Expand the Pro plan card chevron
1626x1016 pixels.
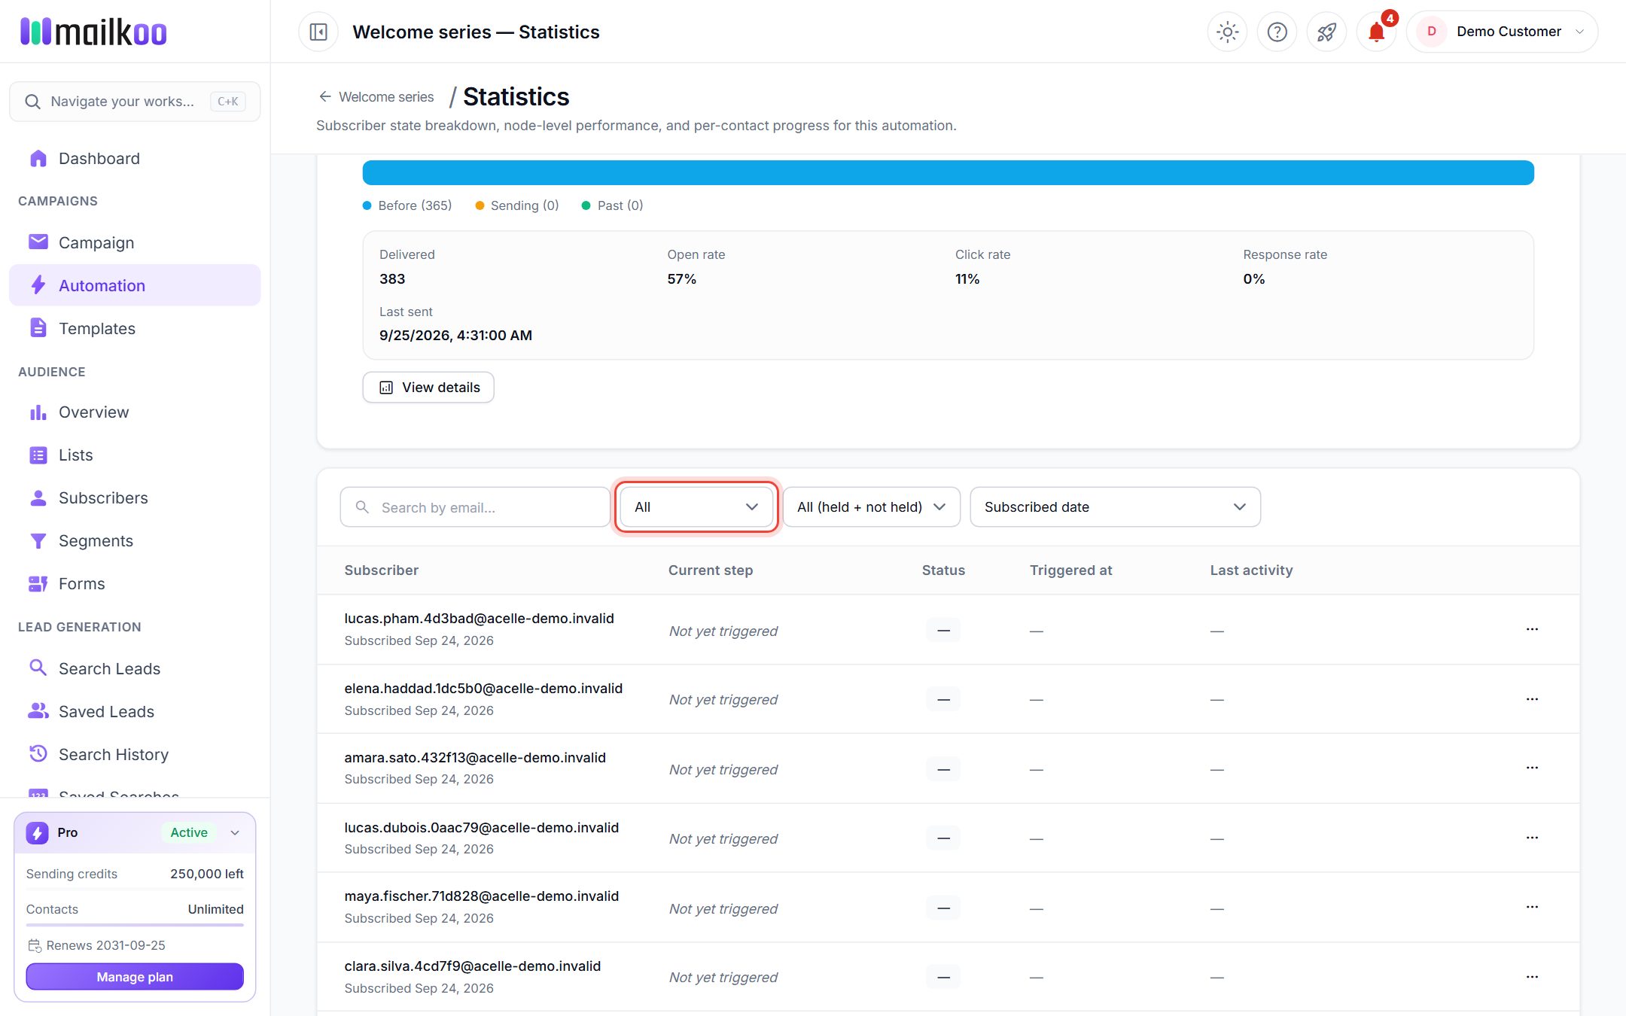235,832
